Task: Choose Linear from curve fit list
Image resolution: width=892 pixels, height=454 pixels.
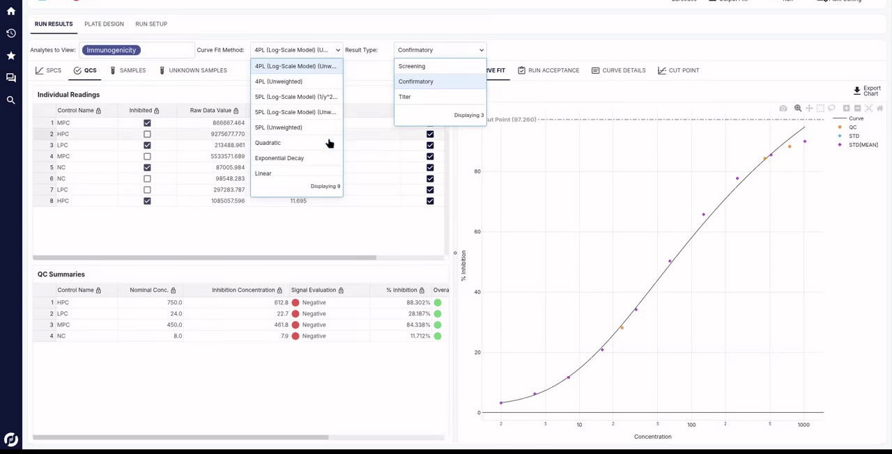Action: coord(296,173)
